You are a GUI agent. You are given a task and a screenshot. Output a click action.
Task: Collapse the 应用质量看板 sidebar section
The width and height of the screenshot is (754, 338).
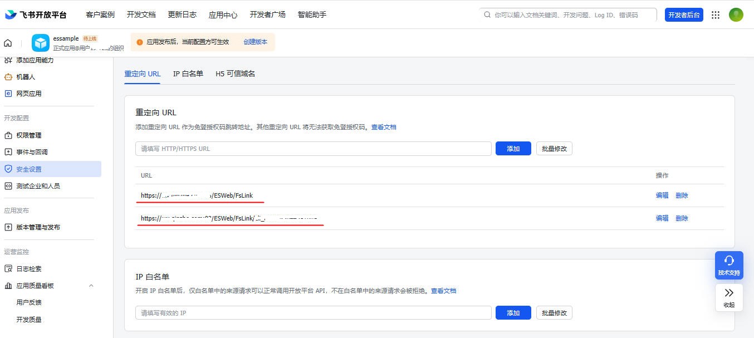[91, 286]
